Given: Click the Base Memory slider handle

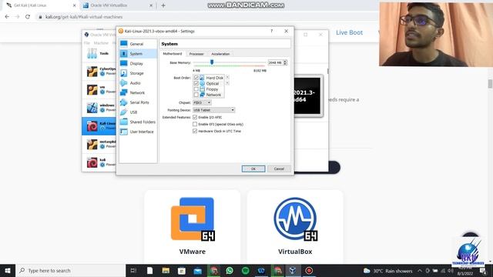Looking at the screenshot, I should coord(212,62).
